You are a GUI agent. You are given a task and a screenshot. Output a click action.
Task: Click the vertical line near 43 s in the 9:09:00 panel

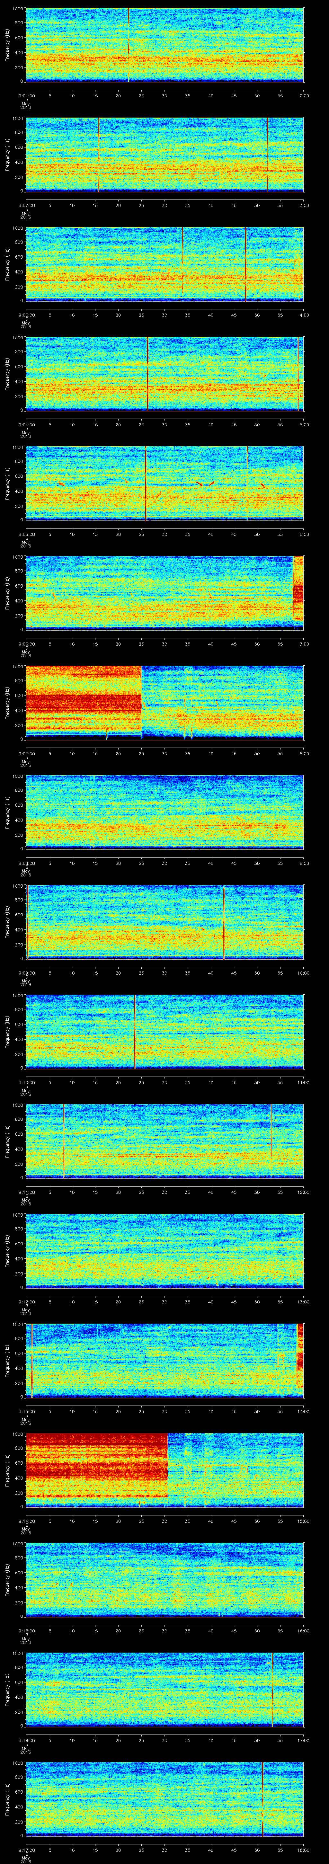tap(224, 921)
